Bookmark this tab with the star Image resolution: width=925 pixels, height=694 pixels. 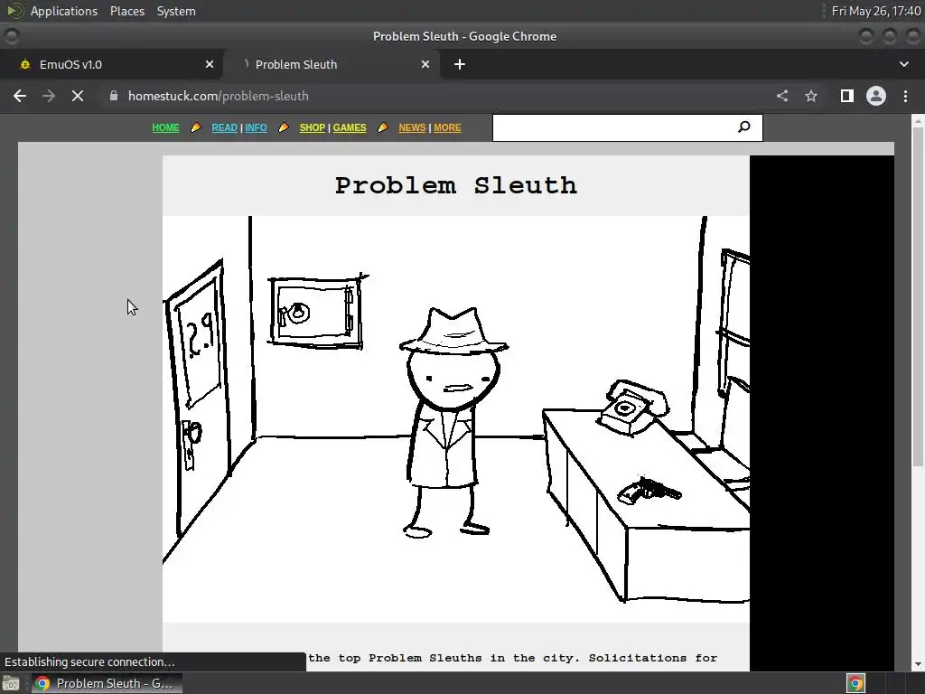pyautogui.click(x=811, y=96)
